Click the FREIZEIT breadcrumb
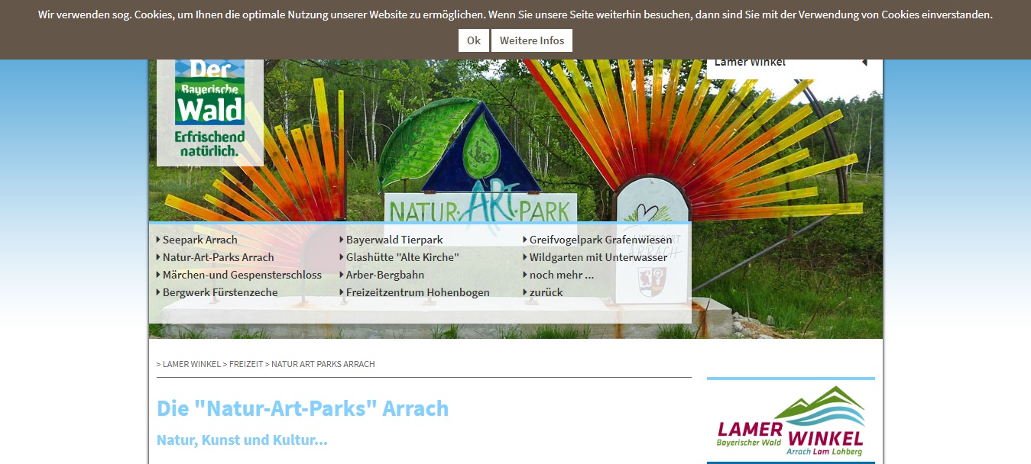1031x464 pixels. pyautogui.click(x=245, y=364)
